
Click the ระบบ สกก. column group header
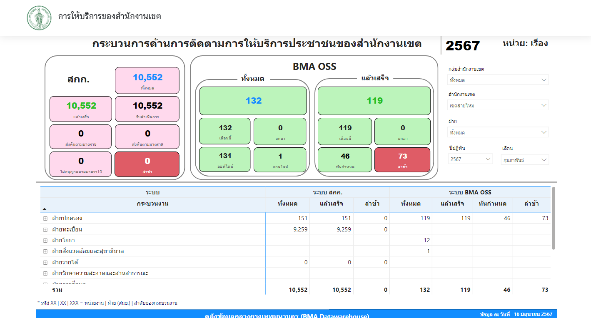(327, 192)
